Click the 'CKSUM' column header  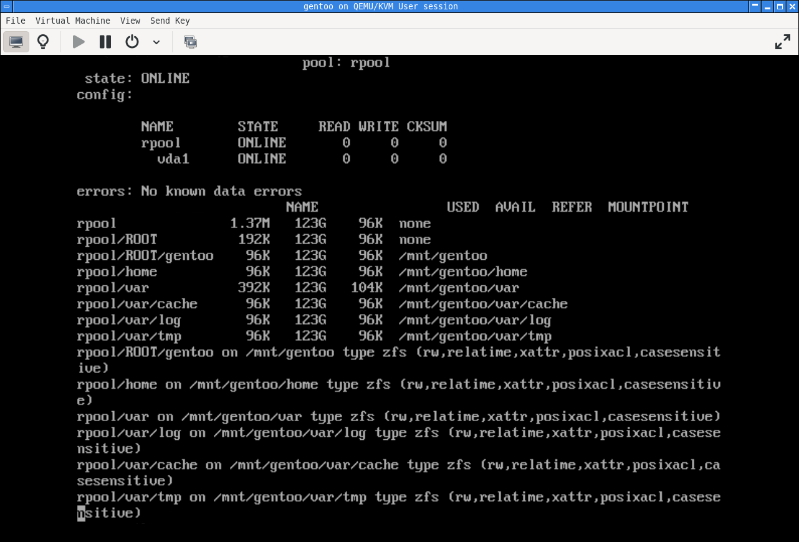pyautogui.click(x=427, y=126)
